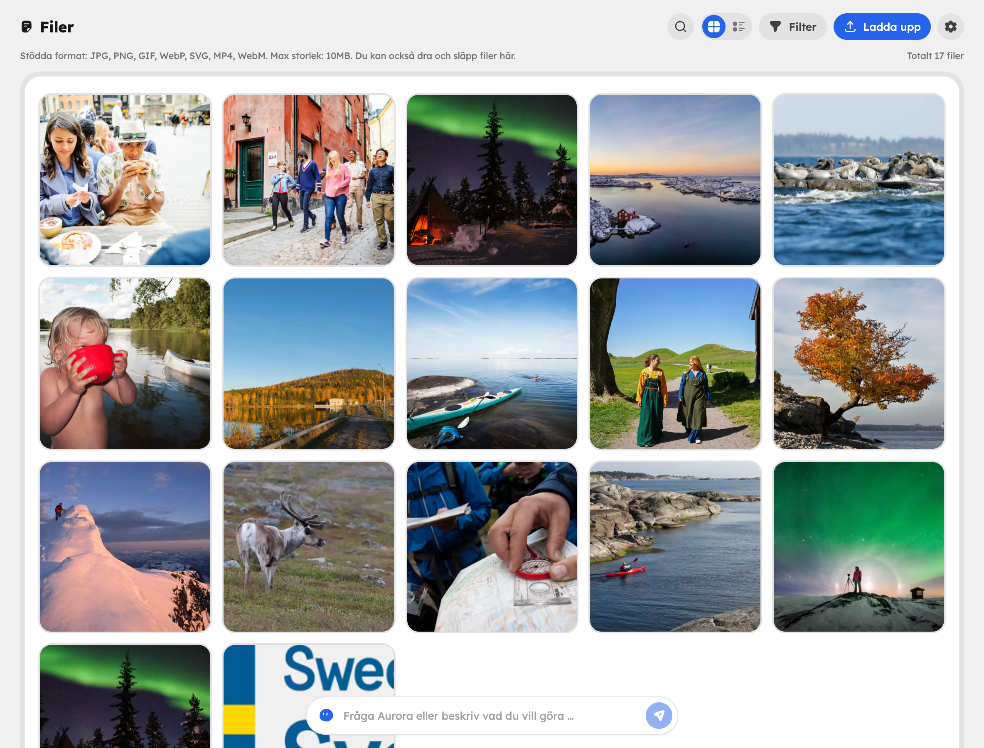984x748 pixels.
Task: Open the file search magnifier
Action: click(680, 27)
